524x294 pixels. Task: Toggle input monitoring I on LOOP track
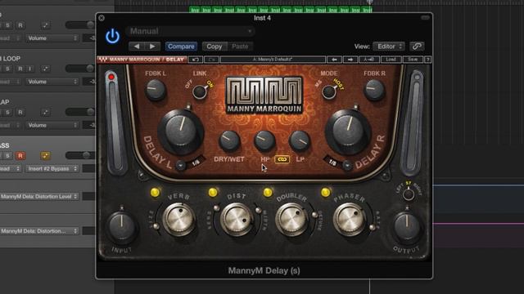29,69
